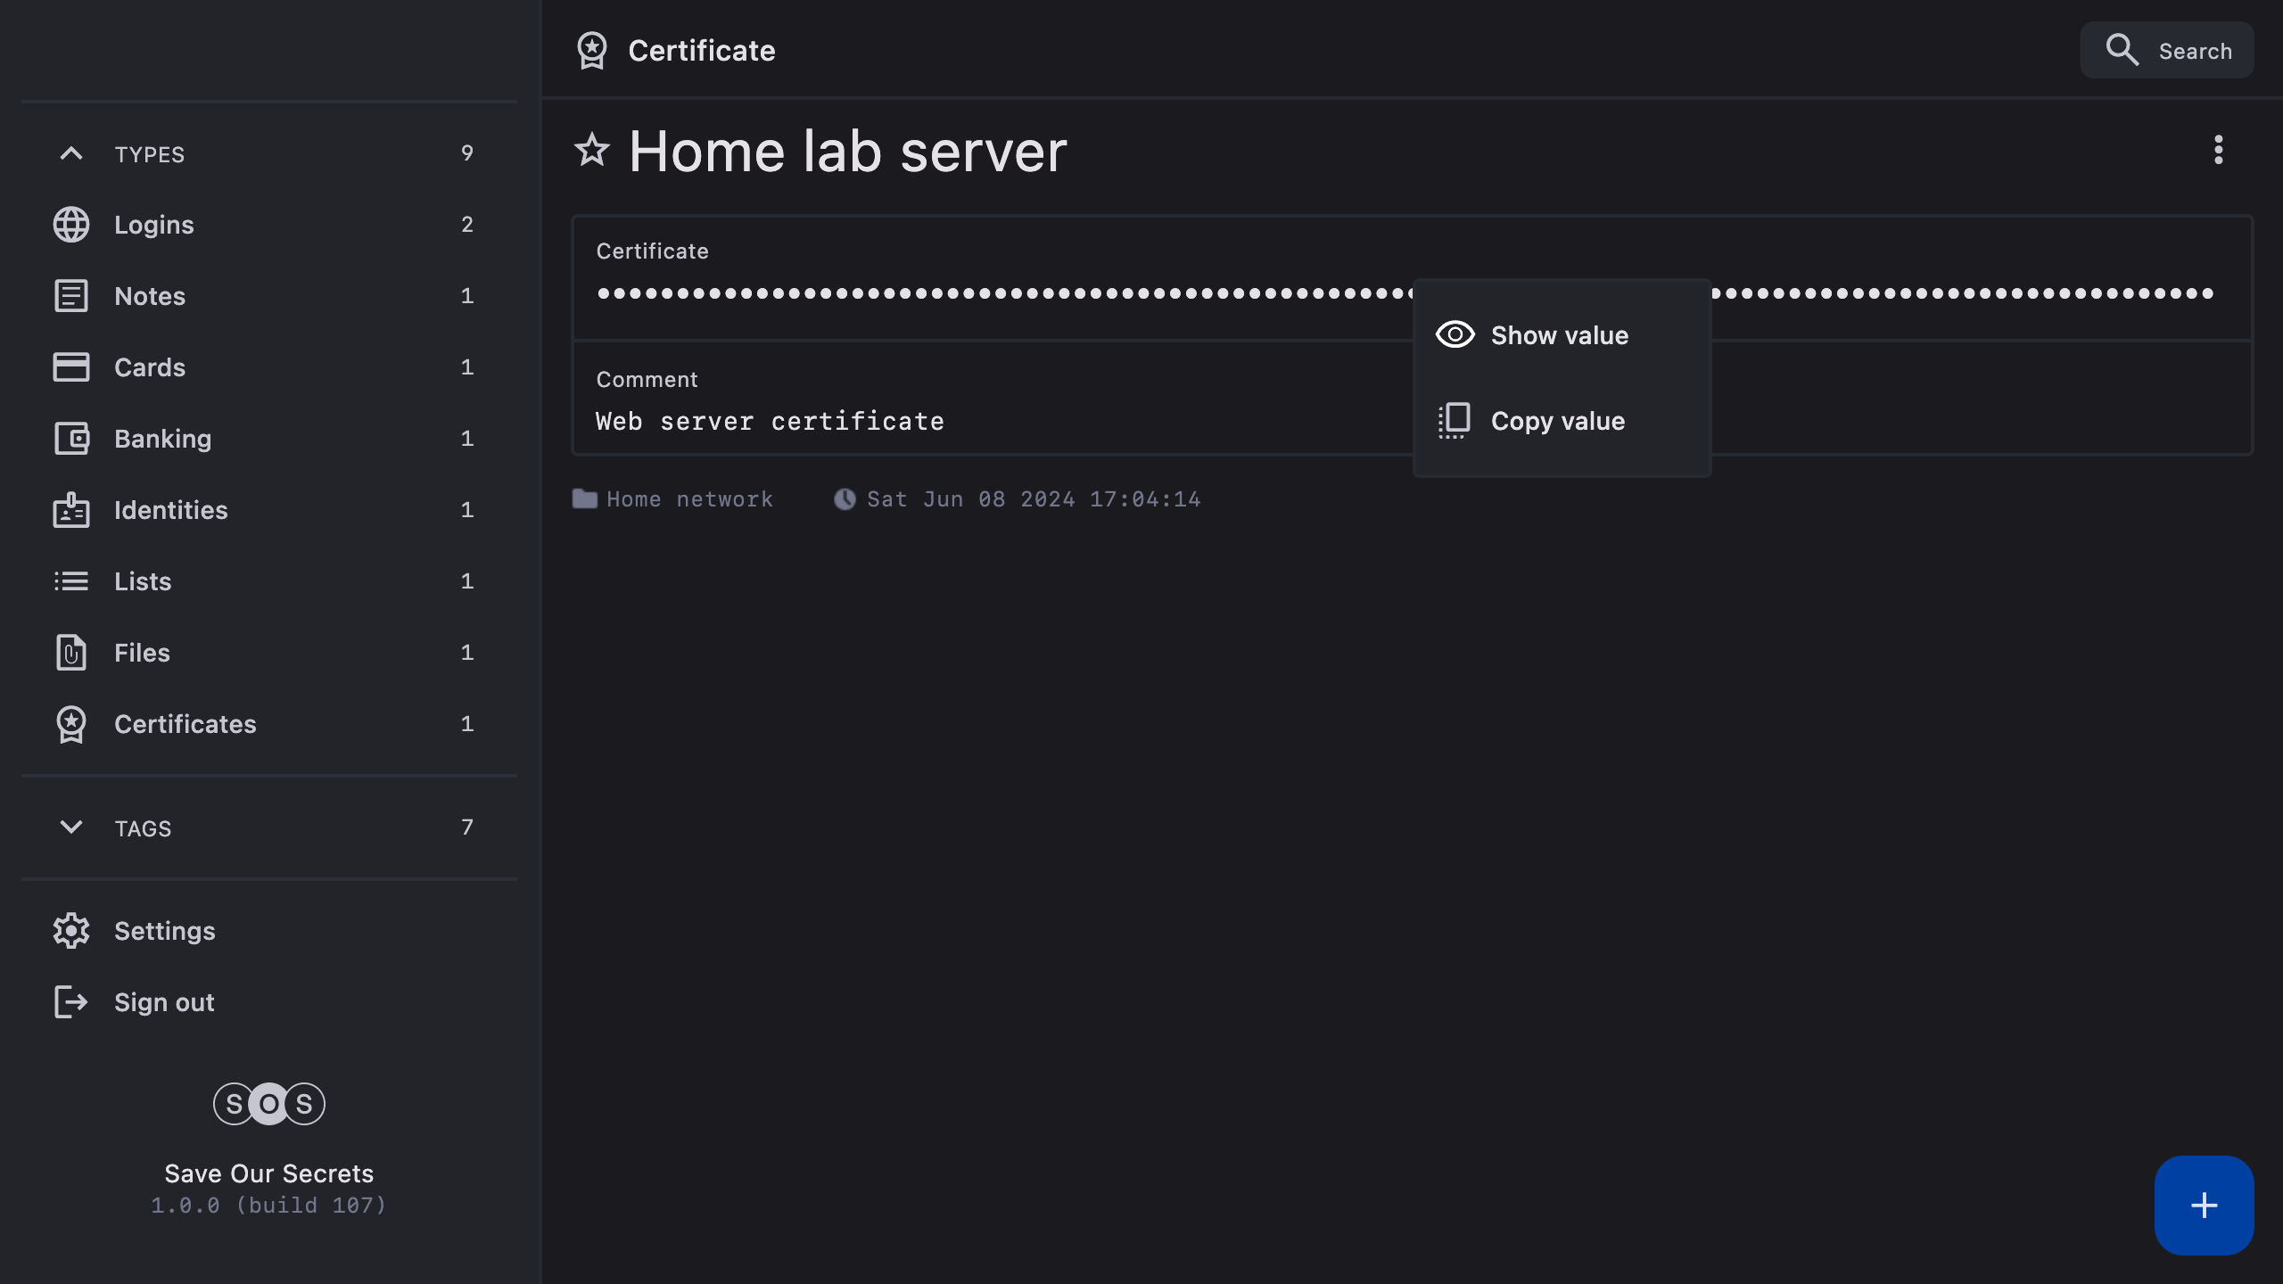Click Sign out in the sidebar
The image size is (2283, 1284).
[164, 1002]
